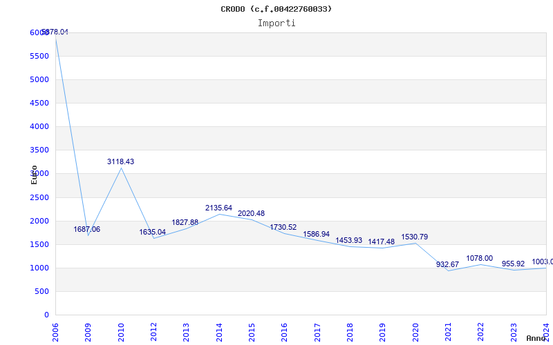
Task: Click x-axis year 2012
Action: 153,333
